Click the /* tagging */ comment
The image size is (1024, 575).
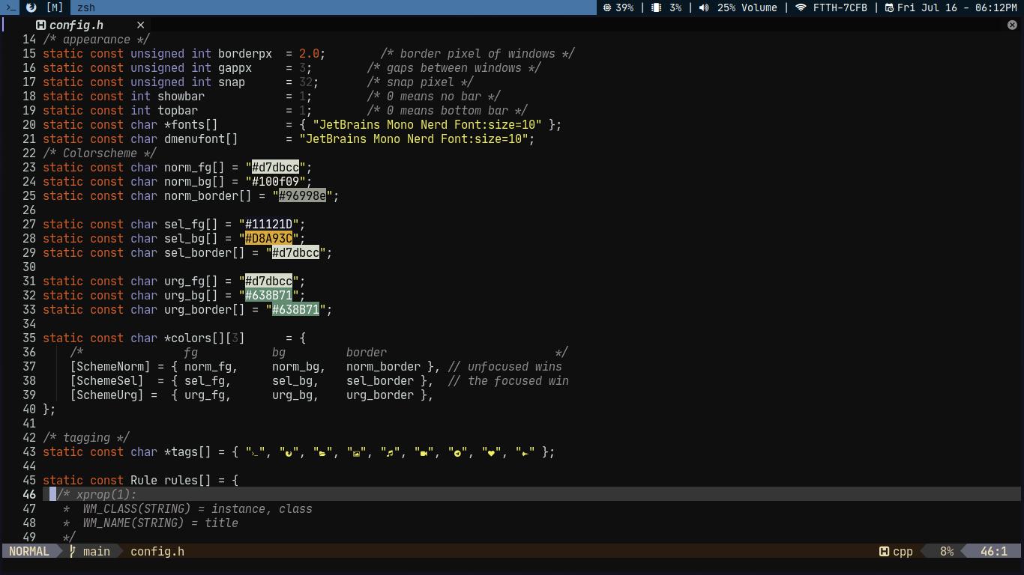coord(86,438)
